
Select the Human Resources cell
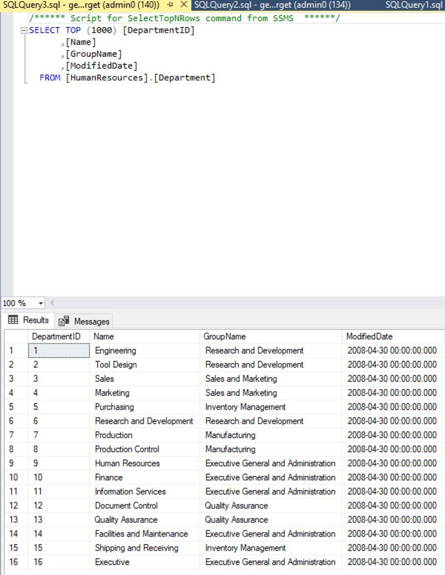[145, 463]
